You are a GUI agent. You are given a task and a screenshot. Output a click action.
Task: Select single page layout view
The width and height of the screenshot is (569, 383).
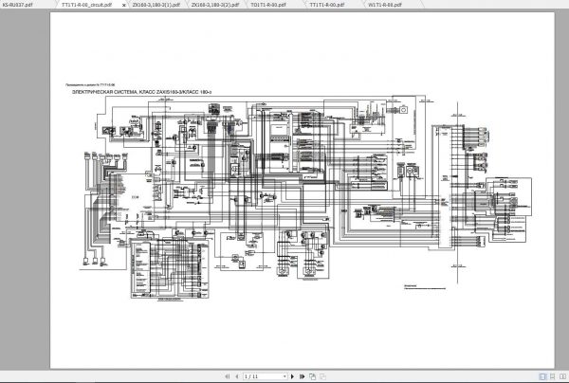[542, 376]
